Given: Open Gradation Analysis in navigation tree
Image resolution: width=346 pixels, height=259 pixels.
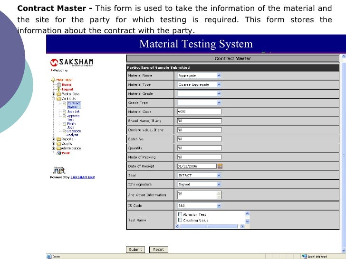Looking at the screenshot, I should 74,133.
